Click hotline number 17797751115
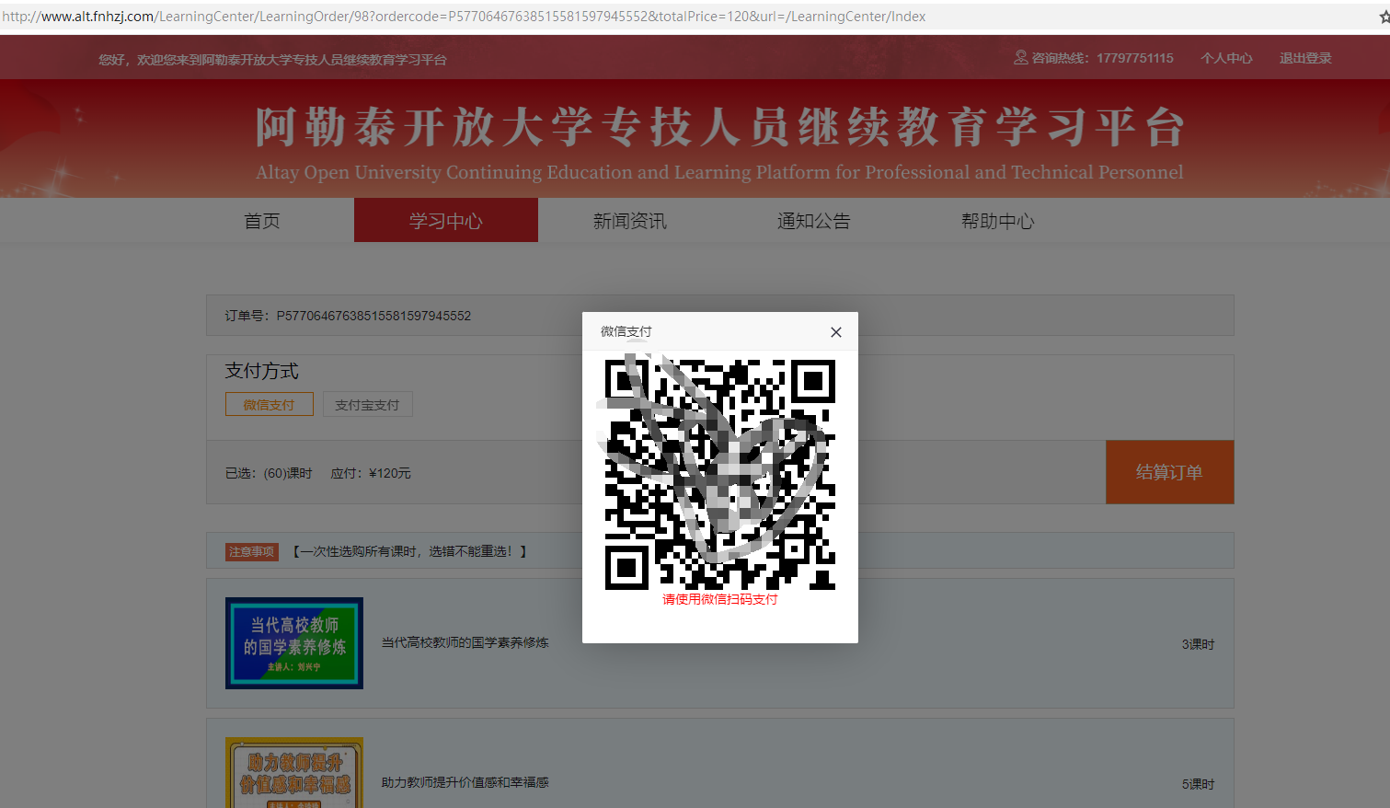Image resolution: width=1390 pixels, height=808 pixels. tap(1135, 58)
